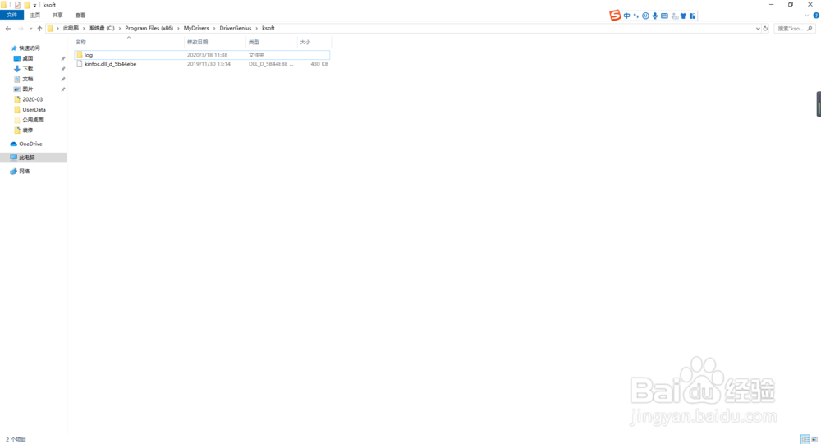Click ksoft breadcrumb segment
The height and width of the screenshot is (444, 821).
pos(268,28)
